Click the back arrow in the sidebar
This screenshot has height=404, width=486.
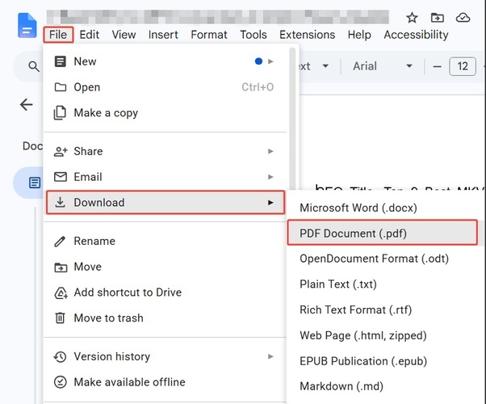pos(27,104)
